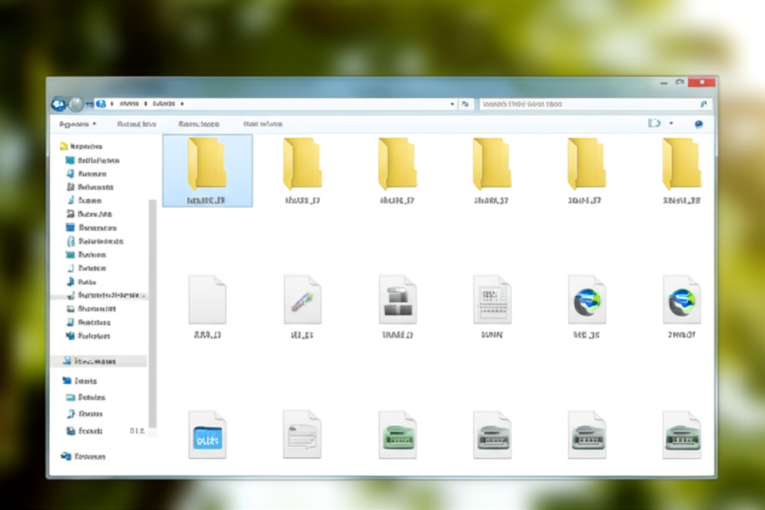Click the navigation pane vertical scrollbar
The image size is (765, 510).
click(x=152, y=314)
